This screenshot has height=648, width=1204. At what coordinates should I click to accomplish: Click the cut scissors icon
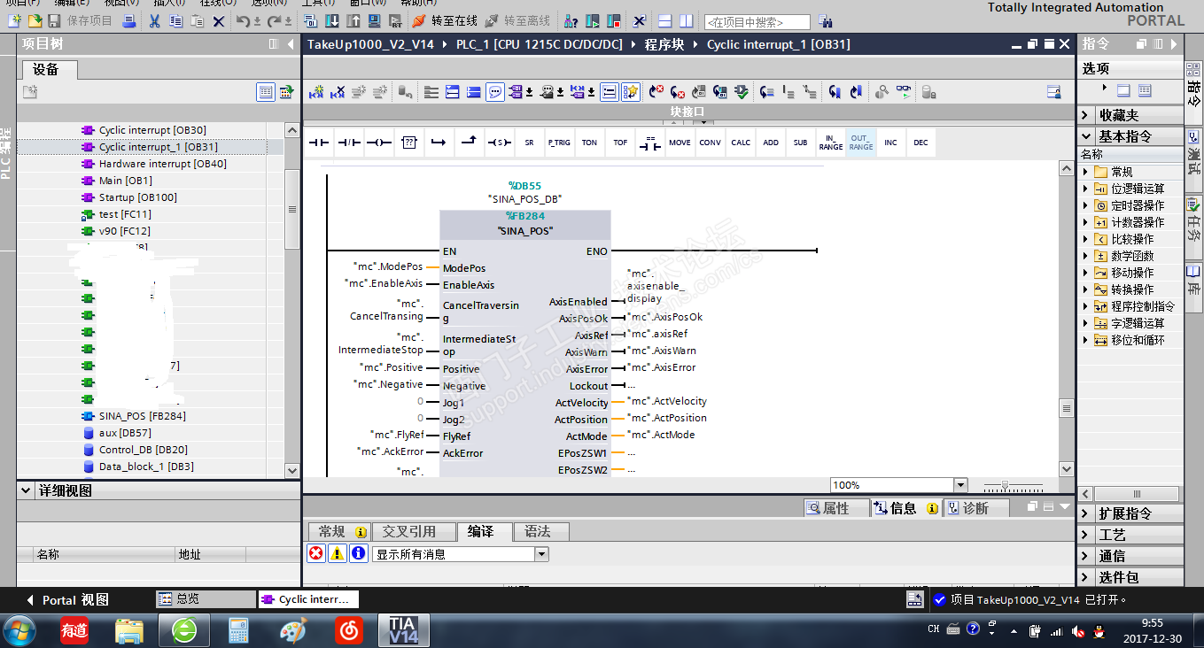154,20
